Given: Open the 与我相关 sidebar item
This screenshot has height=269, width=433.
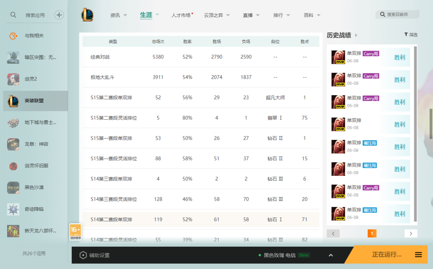Looking at the screenshot, I should pos(35,36).
